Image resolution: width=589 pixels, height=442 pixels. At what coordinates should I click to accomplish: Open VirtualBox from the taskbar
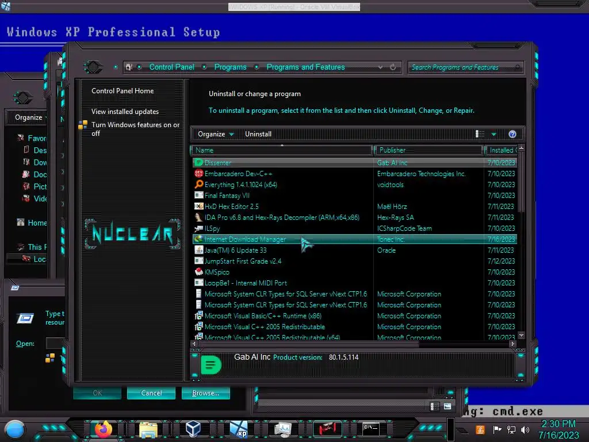coord(193,429)
